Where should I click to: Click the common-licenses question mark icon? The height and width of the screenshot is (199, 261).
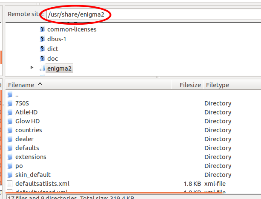pos(42,29)
